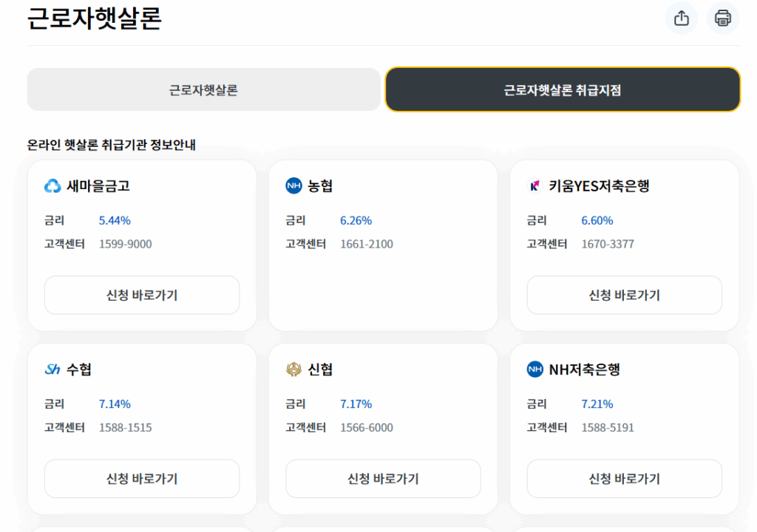The height and width of the screenshot is (532, 757).
Task: Click 신청 바로가기 in NH저축은행 card
Action: (x=624, y=479)
